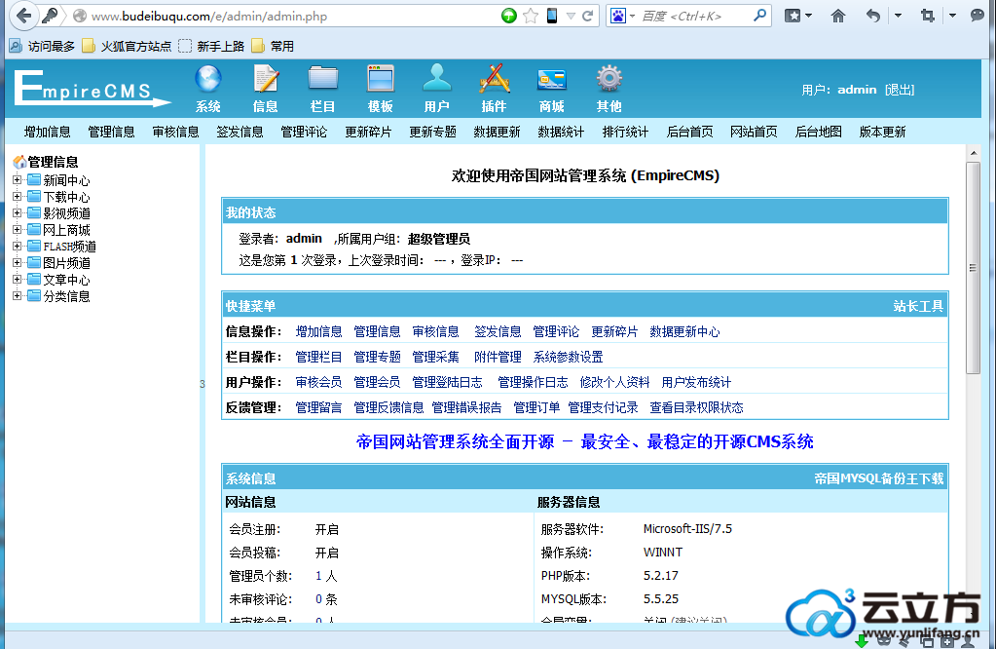Click the house icon beside tree title 管理信息
This screenshot has height=649, width=996.
pyautogui.click(x=19, y=162)
